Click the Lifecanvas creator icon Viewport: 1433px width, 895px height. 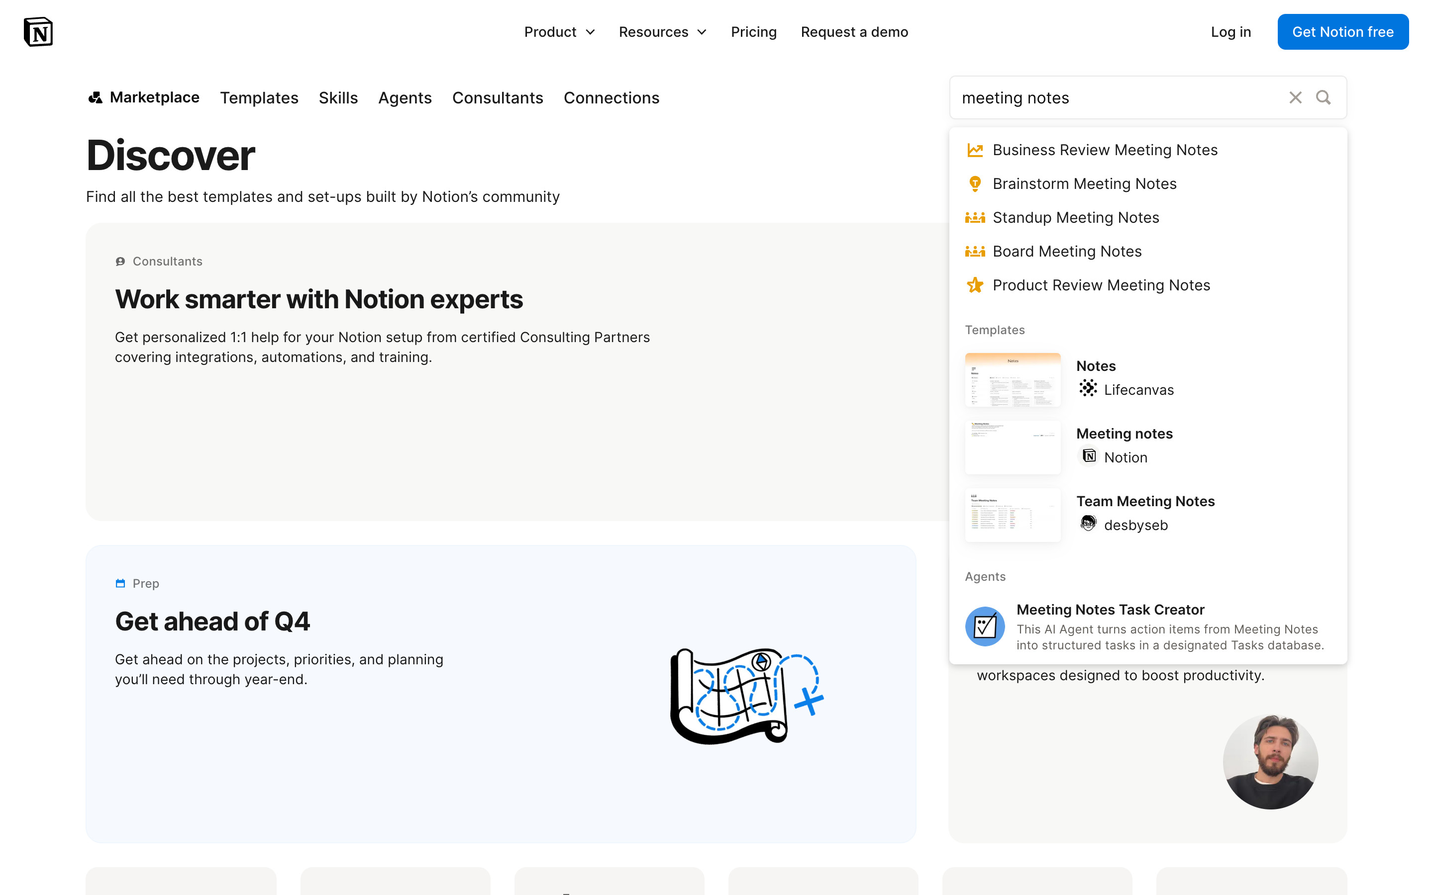pos(1088,388)
